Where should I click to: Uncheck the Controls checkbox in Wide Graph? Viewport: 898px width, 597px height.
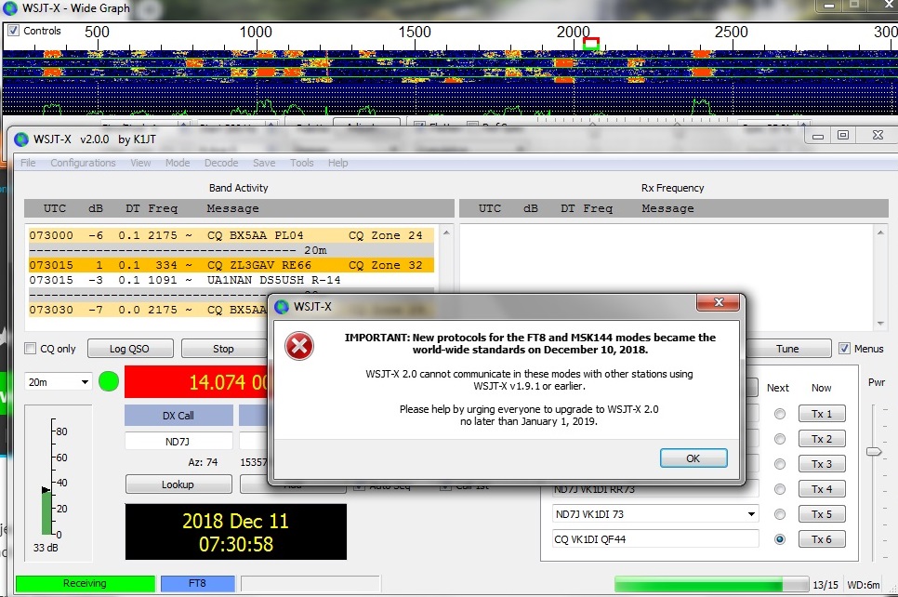(x=13, y=31)
